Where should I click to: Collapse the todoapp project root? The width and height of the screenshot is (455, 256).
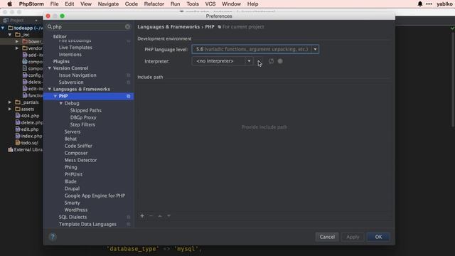3,28
